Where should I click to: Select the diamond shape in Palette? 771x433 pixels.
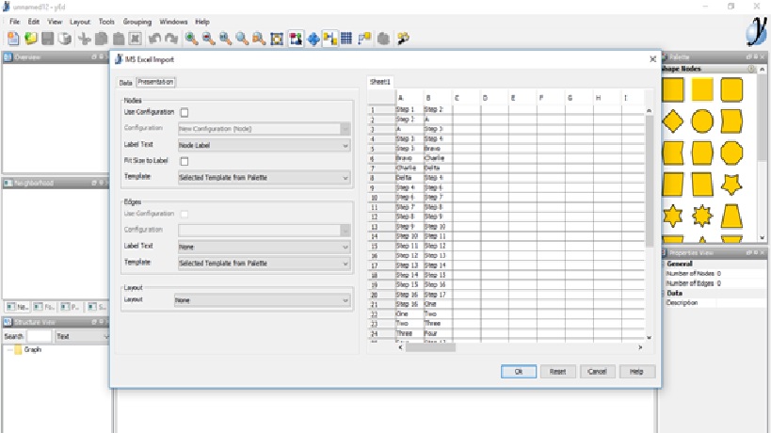coord(674,120)
